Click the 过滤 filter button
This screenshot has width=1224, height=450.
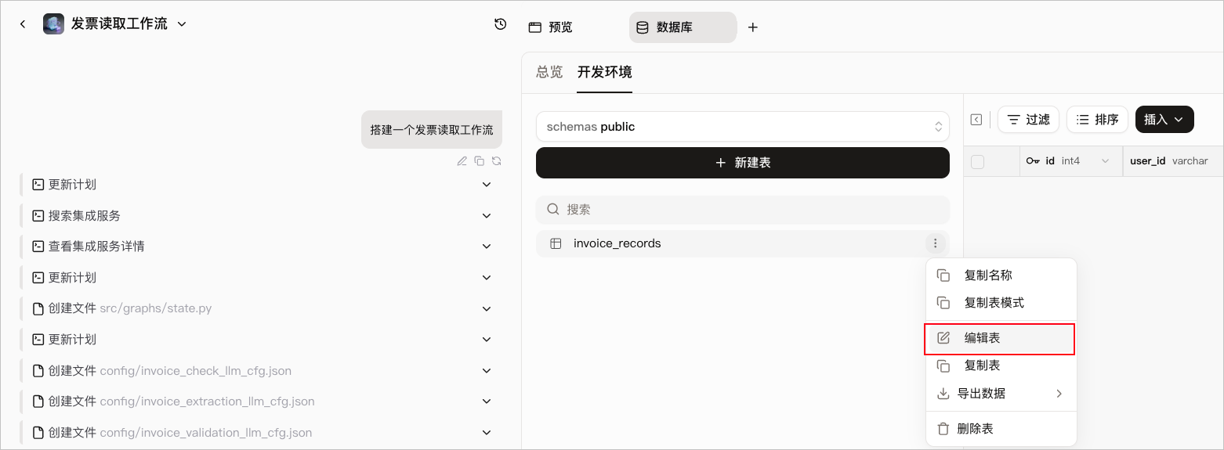point(1028,120)
